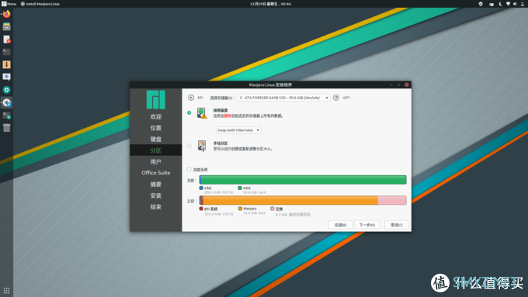Open the dark terminal dock icon
528x297 pixels.
click(6, 52)
